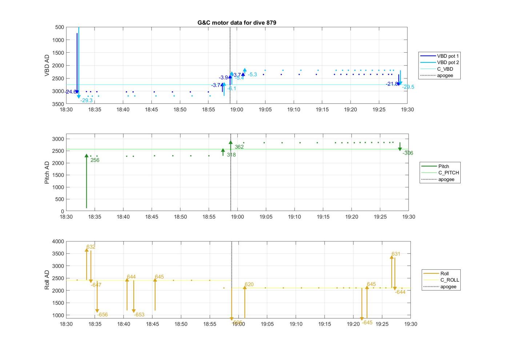Click the '256' pitch move label

95,160
